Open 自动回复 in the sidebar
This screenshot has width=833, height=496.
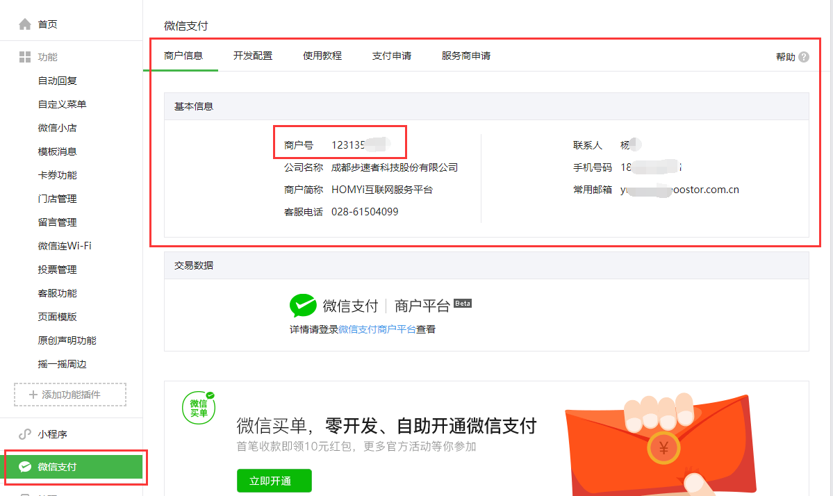tap(58, 81)
